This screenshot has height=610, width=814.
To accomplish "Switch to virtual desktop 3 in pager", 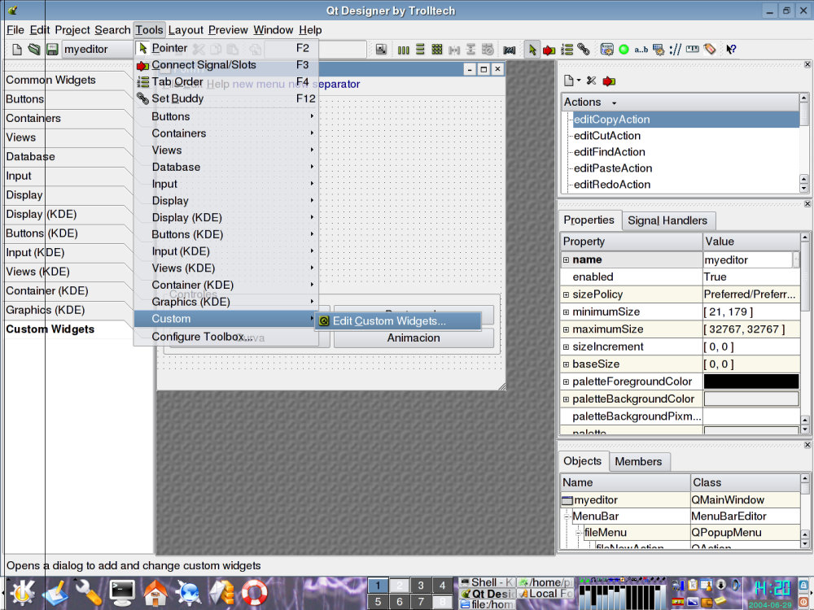I will (421, 586).
